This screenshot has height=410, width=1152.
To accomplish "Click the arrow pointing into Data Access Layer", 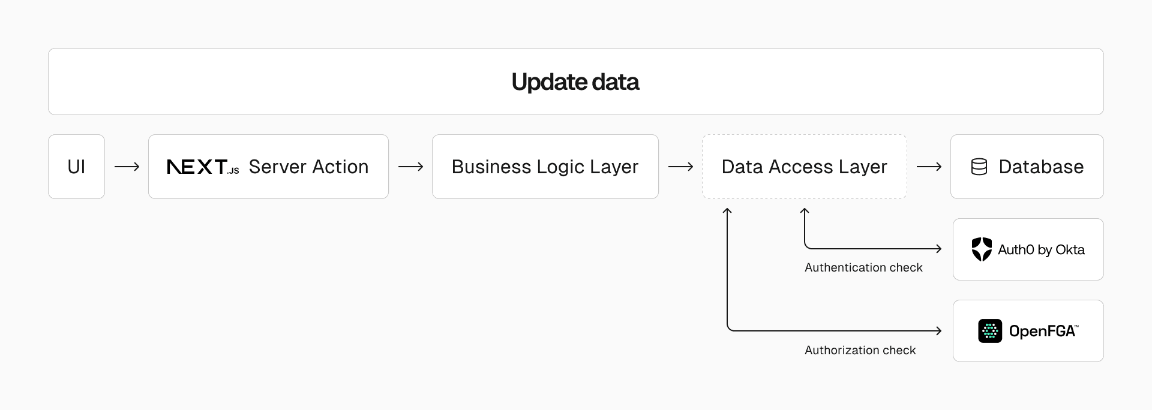I will [680, 167].
